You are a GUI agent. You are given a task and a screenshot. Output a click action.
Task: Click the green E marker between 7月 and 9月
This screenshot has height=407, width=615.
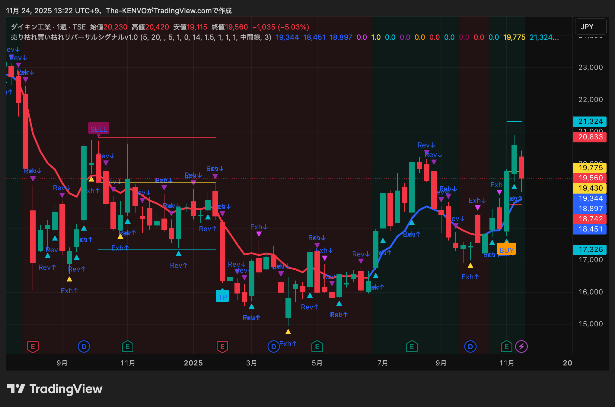click(x=412, y=346)
